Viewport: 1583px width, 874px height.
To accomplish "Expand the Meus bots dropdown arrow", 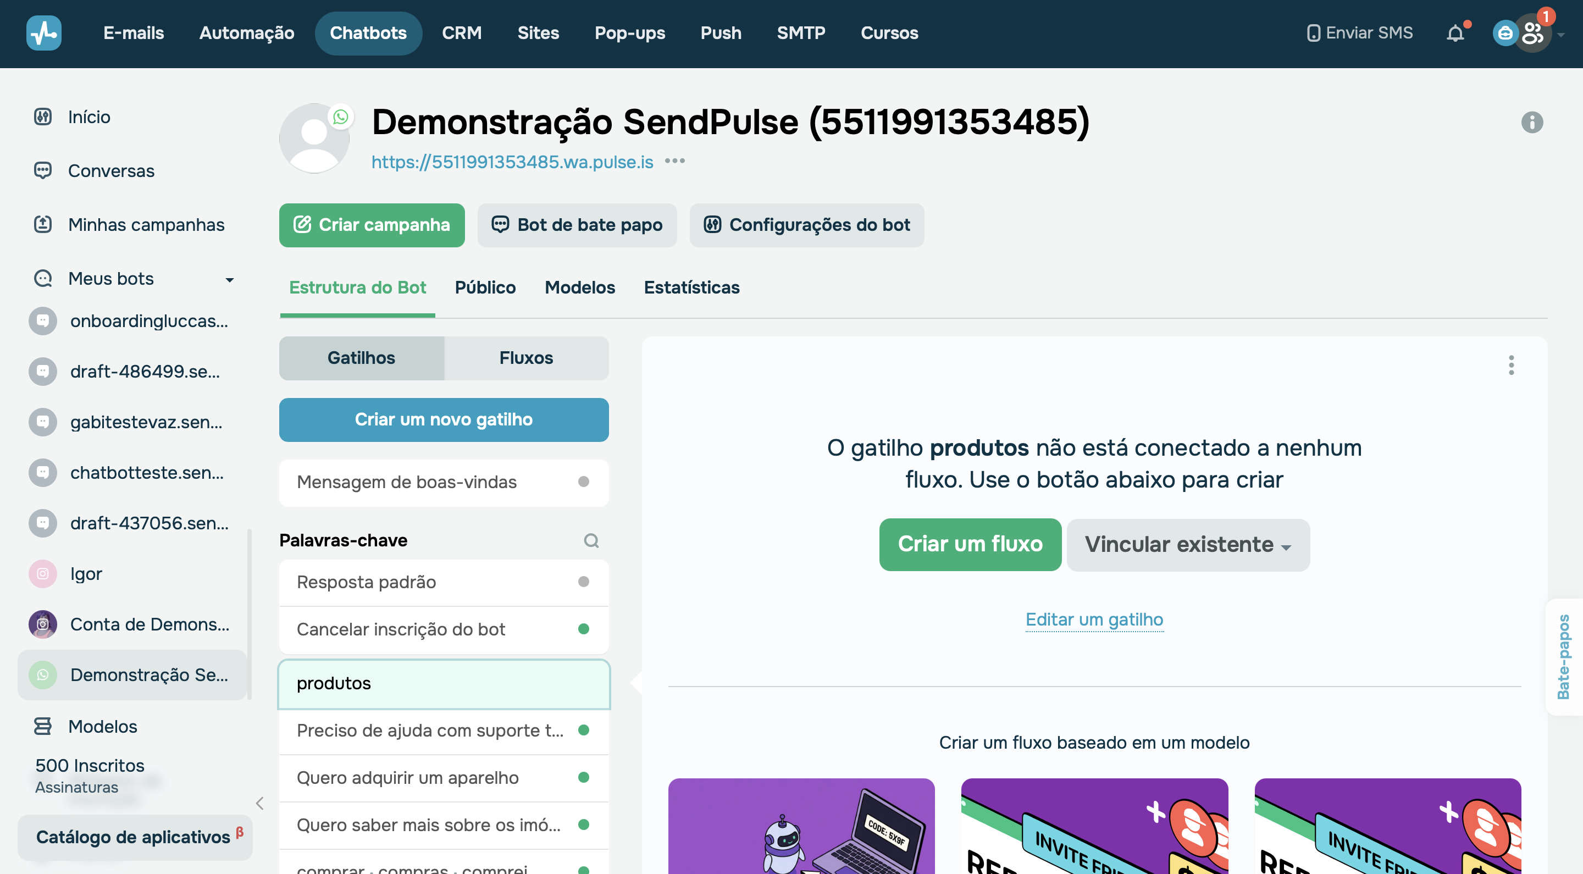I will pos(229,280).
